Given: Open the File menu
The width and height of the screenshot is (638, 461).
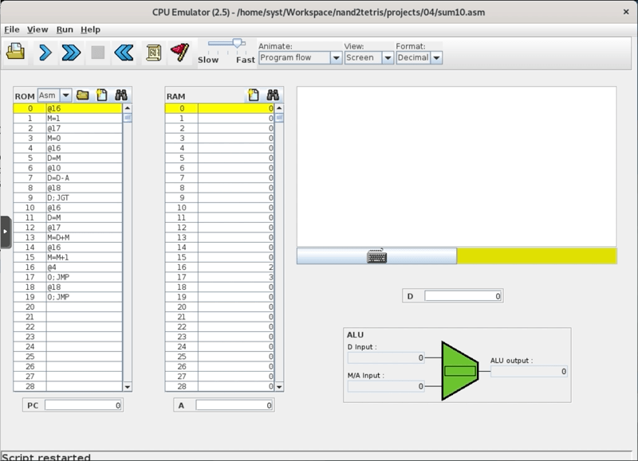Looking at the screenshot, I should click(x=12, y=29).
